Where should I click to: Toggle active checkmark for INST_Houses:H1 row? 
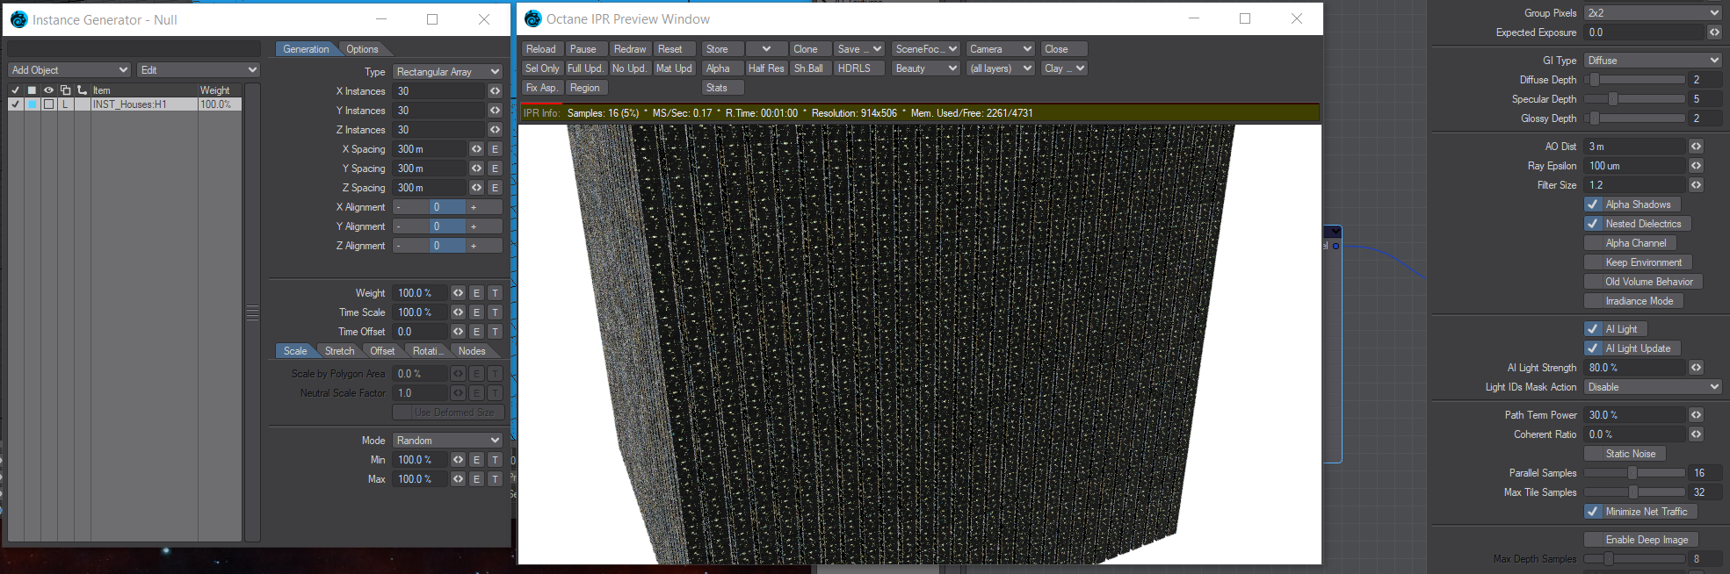coord(15,104)
